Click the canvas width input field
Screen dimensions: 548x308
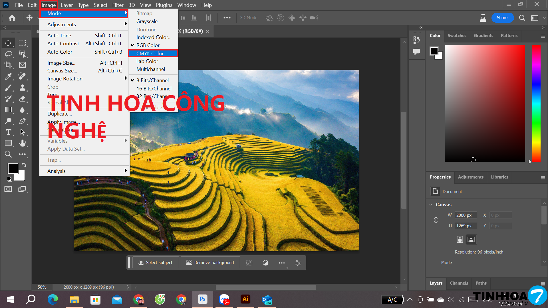pos(466,215)
